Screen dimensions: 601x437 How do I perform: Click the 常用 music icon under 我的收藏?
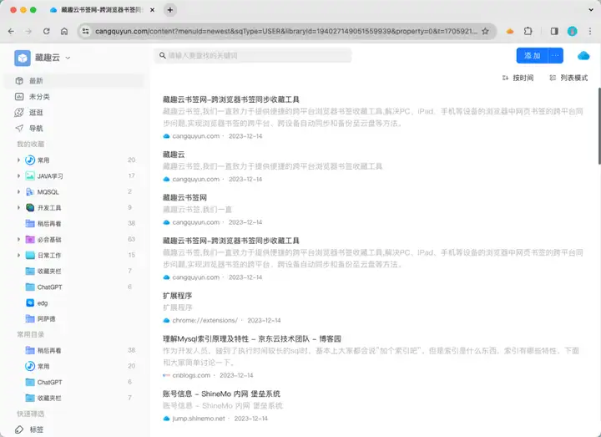[30, 160]
